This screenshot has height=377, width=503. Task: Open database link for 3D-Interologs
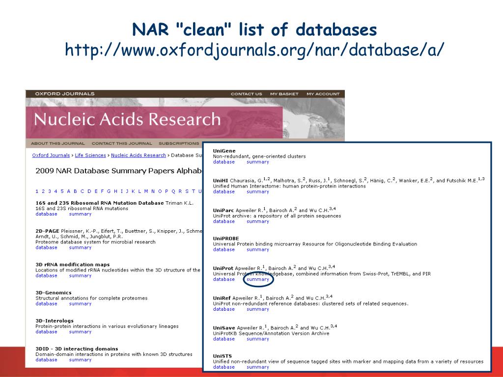[x=46, y=331]
